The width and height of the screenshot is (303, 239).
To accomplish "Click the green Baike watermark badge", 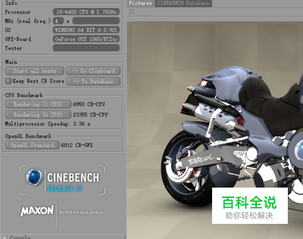I will (250, 206).
